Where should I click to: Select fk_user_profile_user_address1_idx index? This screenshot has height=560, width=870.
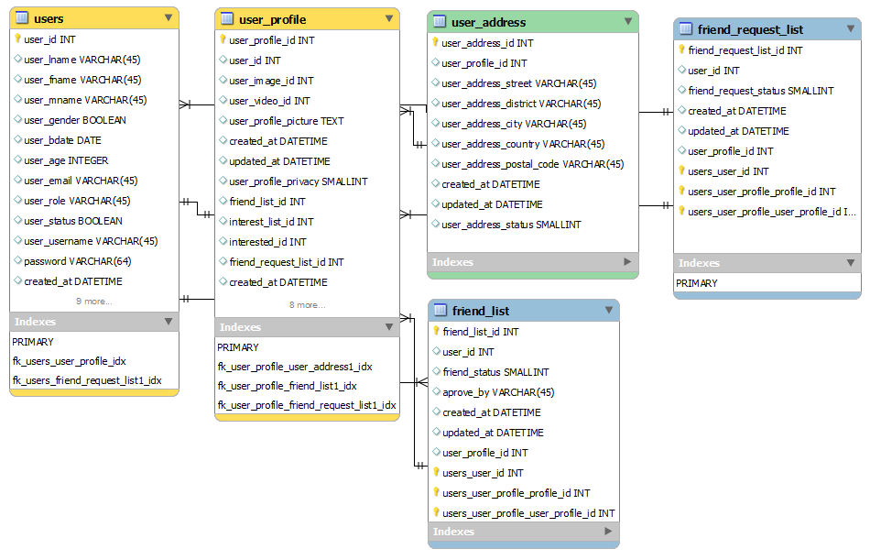click(x=295, y=367)
